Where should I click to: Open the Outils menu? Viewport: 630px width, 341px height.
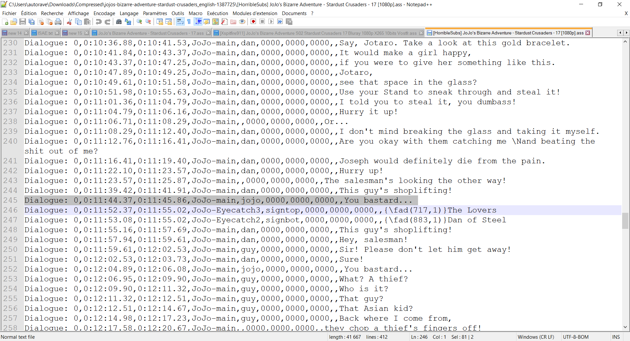178,13
